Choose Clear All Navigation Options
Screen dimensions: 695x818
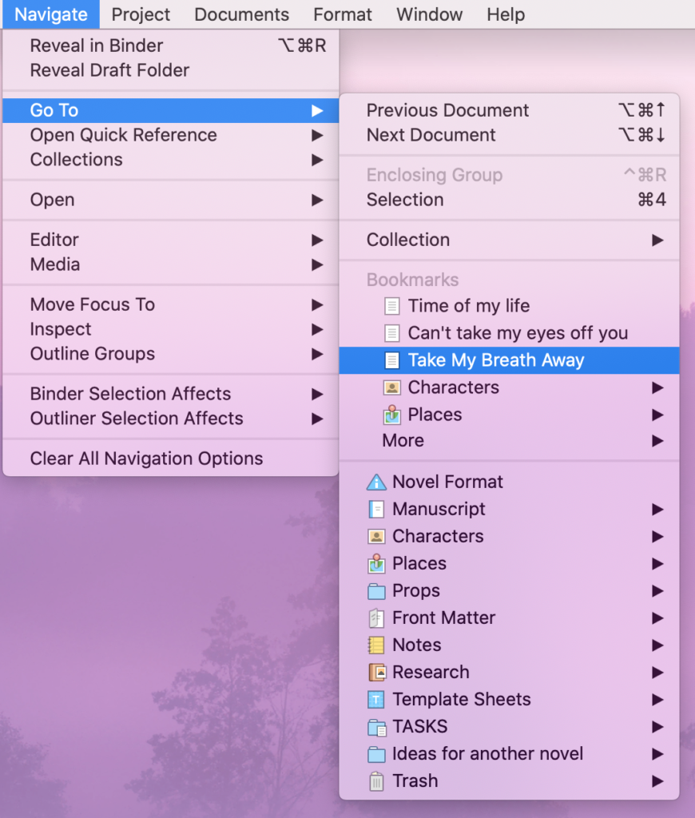pos(146,458)
